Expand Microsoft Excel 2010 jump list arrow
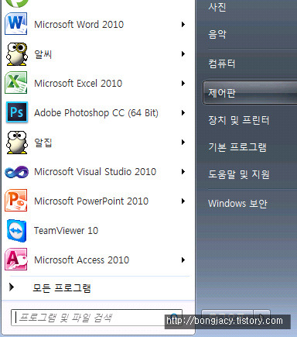The height and width of the screenshot is (337, 297). click(183, 84)
